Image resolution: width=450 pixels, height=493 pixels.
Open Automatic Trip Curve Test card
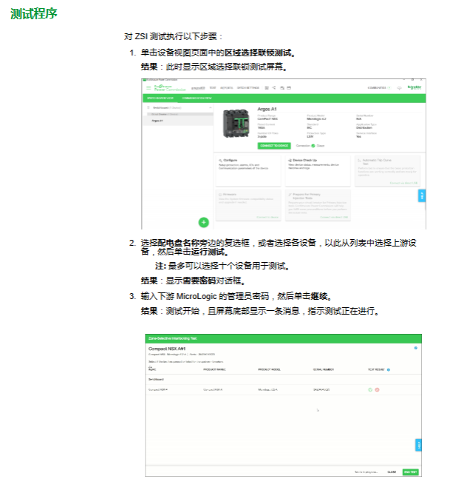(x=387, y=170)
